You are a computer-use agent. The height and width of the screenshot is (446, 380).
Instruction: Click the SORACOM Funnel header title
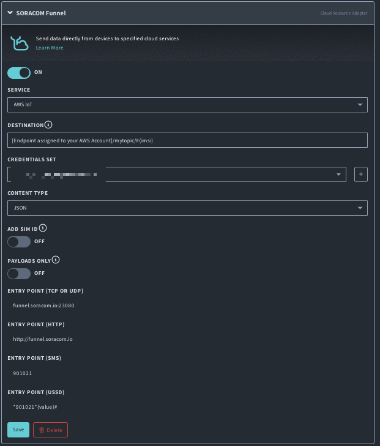point(40,12)
